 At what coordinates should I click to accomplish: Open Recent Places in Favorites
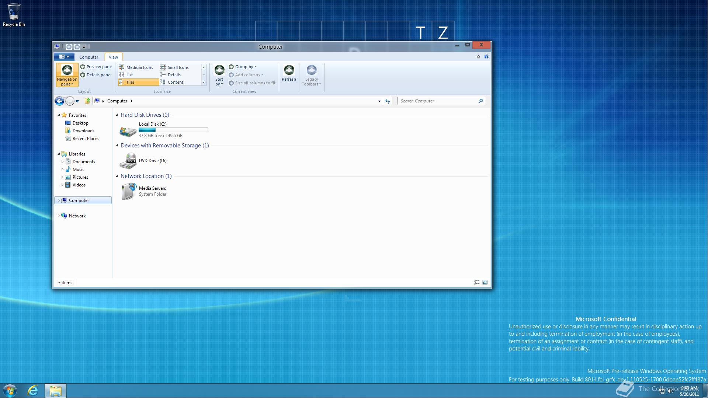click(86, 139)
